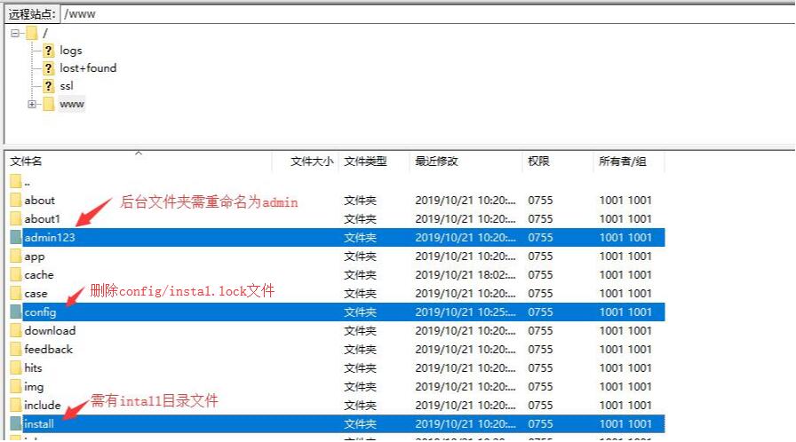Click the about folder icon
This screenshot has height=442, width=796.
[x=16, y=200]
